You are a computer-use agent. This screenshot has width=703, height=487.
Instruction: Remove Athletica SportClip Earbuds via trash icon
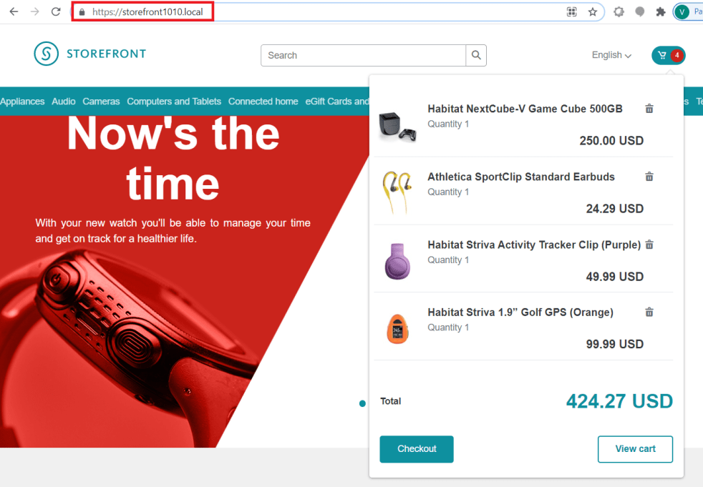click(649, 177)
